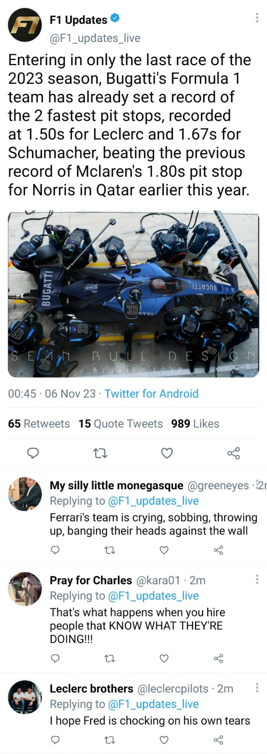Screen dimensions: 267x754
Task: Share the main F1 Updates tweet
Action: [234, 454]
